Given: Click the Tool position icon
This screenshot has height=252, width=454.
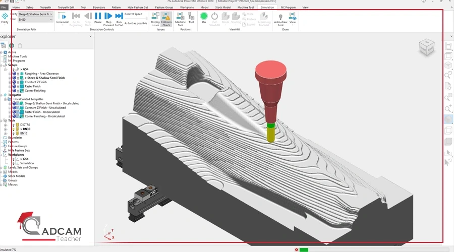Looking at the screenshot, I should pos(191,18).
